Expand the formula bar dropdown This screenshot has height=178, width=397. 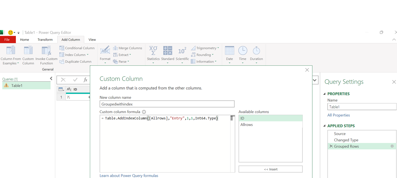coord(315,80)
